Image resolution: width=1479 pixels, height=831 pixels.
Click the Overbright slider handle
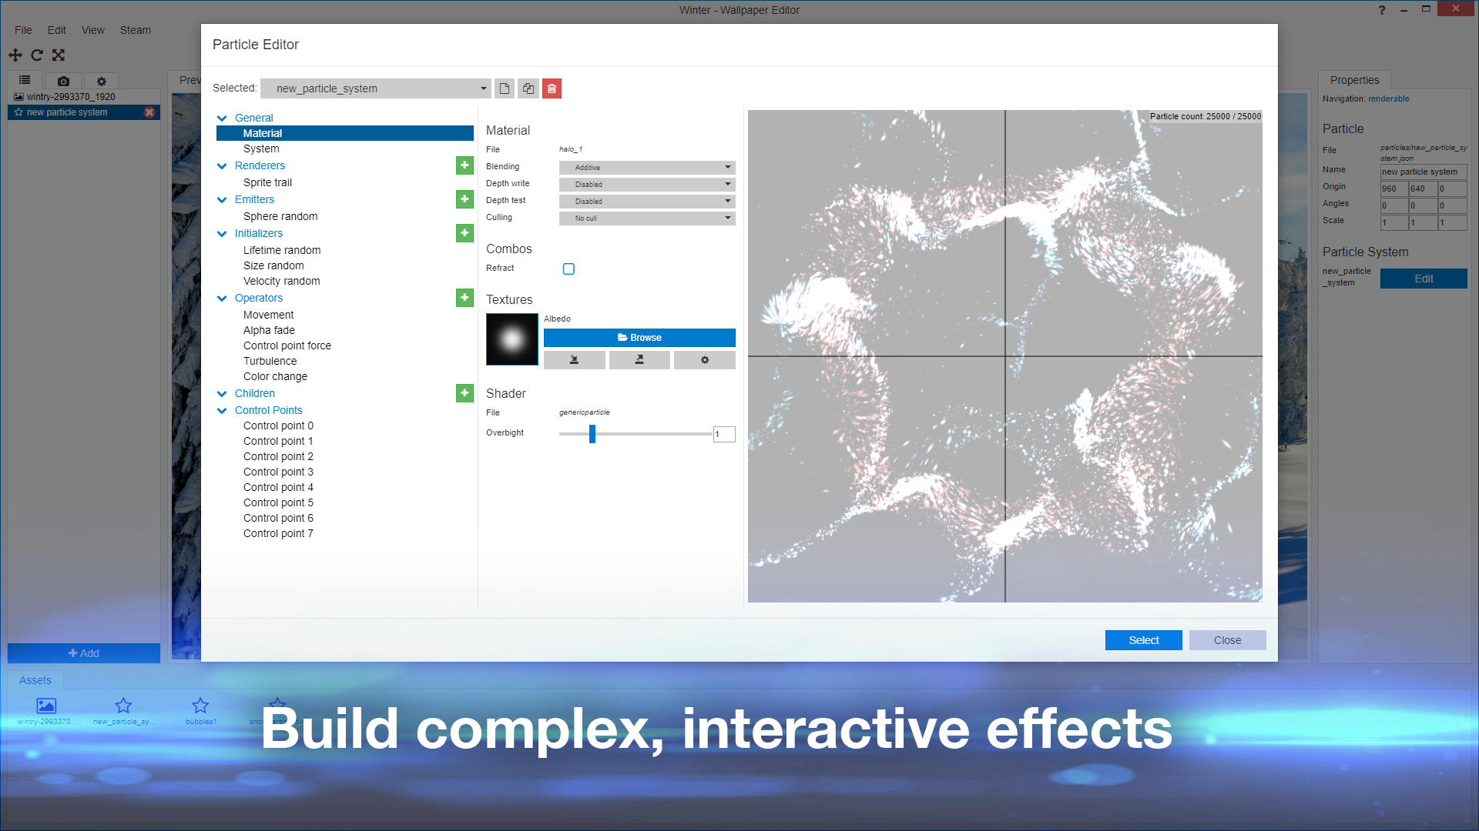(x=592, y=434)
